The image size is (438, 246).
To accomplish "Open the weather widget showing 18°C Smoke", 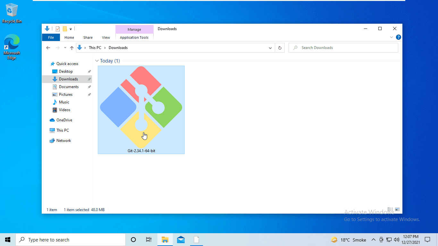I will [349, 240].
